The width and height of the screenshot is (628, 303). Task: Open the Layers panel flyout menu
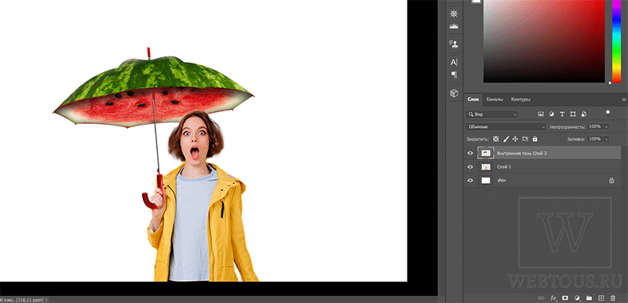coord(623,99)
